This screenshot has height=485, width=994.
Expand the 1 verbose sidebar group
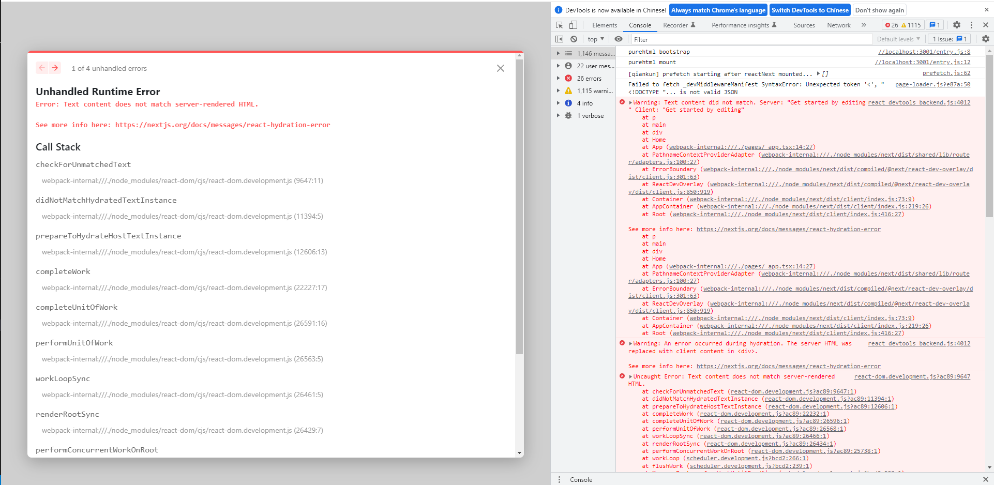[x=558, y=115]
